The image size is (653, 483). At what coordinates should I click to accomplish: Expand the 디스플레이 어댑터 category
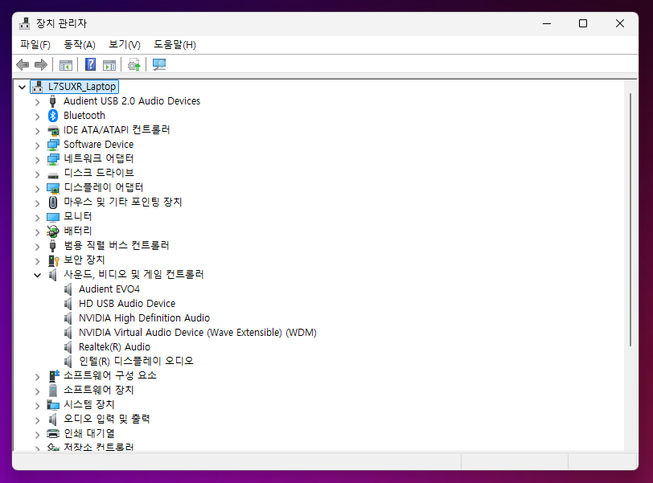pos(38,189)
